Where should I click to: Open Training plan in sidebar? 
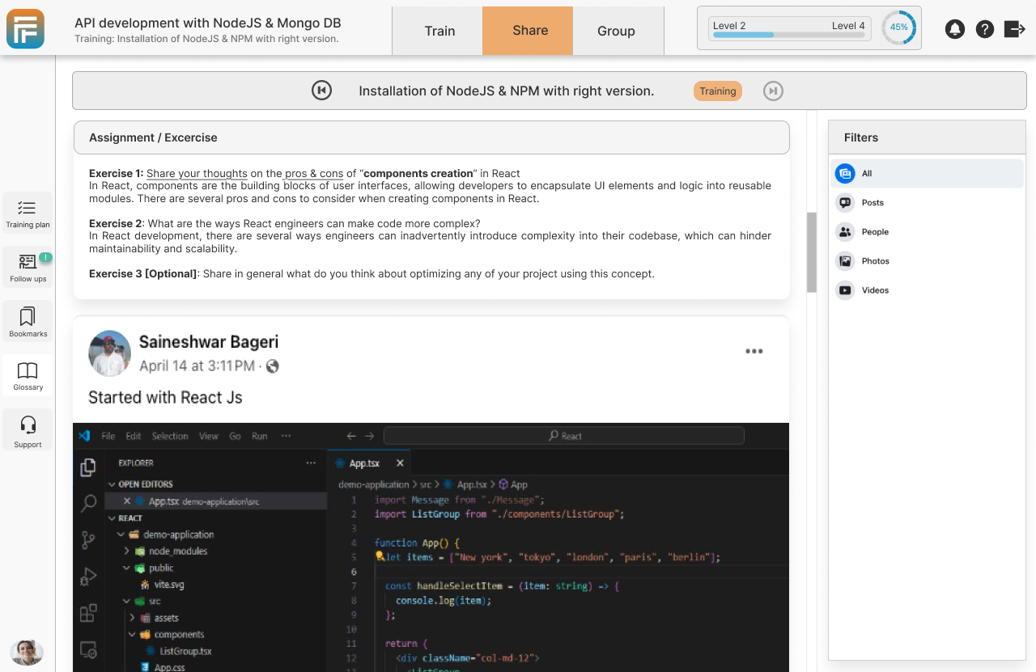point(28,213)
